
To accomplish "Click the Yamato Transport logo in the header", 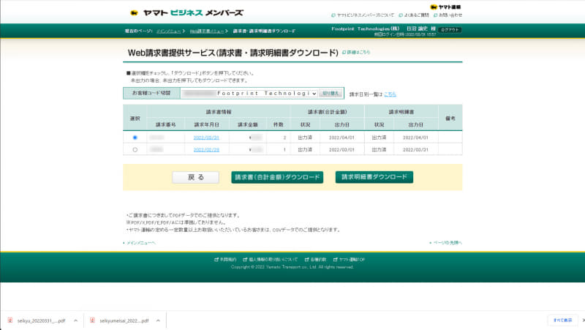I will (445, 7).
